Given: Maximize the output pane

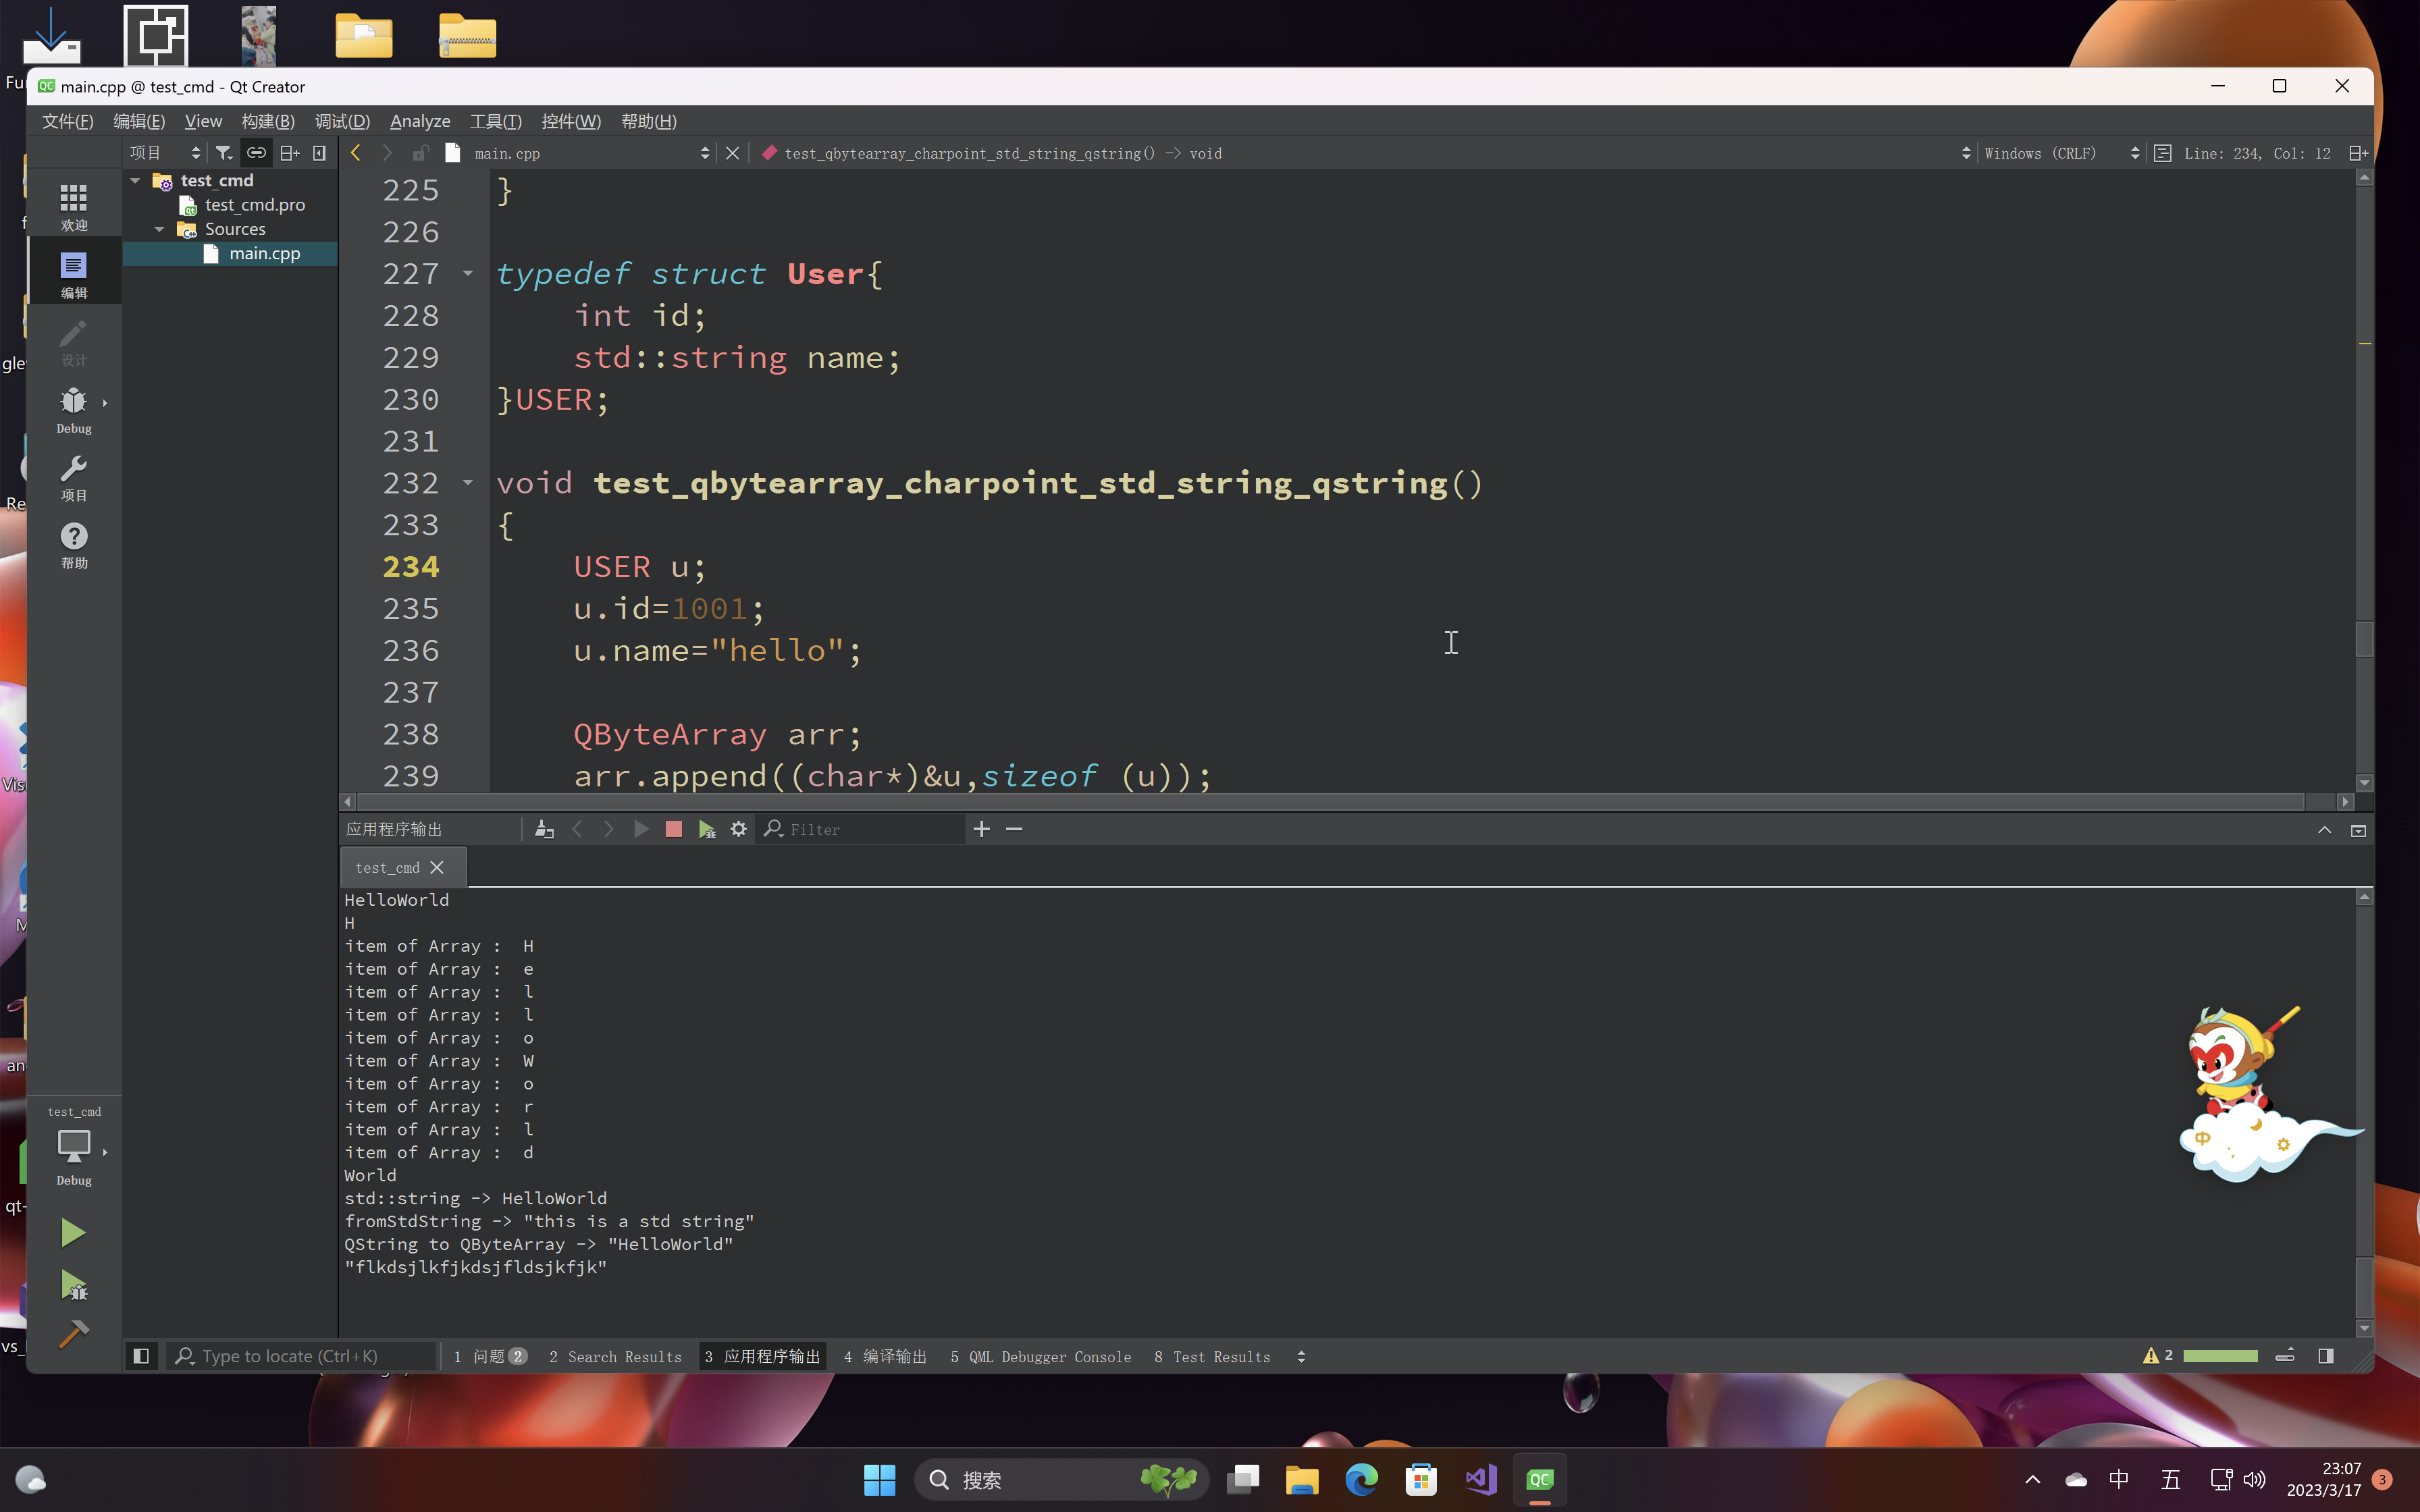Looking at the screenshot, I should (2358, 830).
